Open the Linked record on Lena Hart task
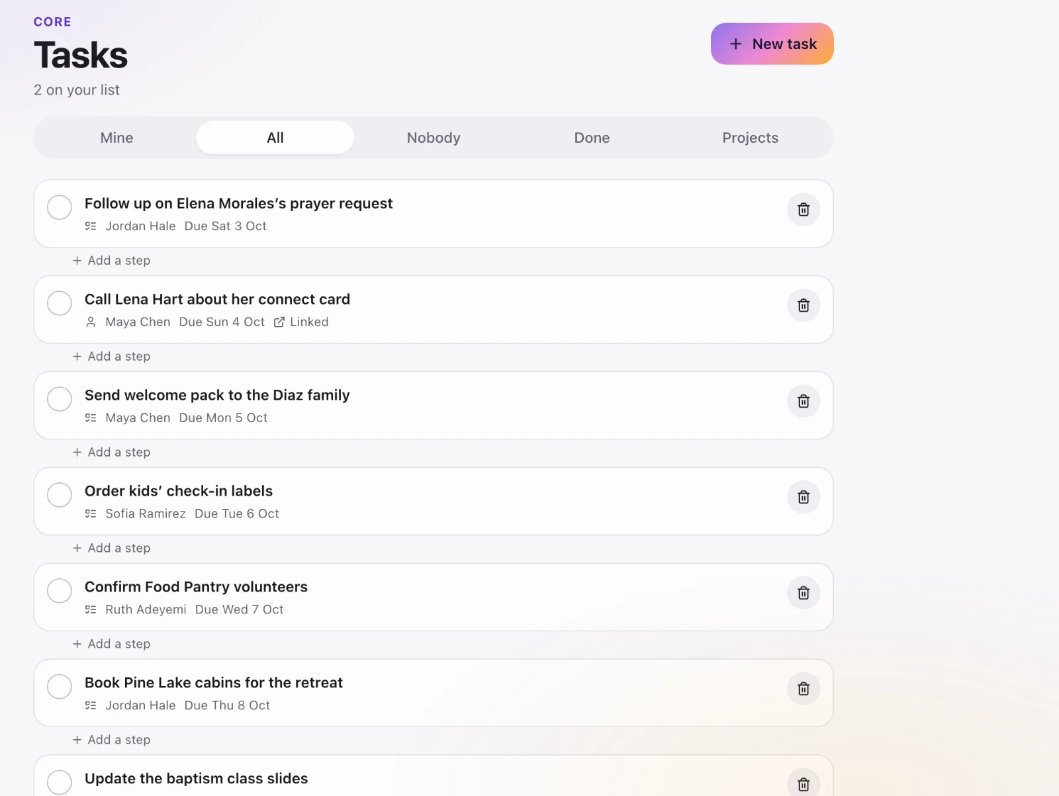The image size is (1059, 796). (x=301, y=322)
